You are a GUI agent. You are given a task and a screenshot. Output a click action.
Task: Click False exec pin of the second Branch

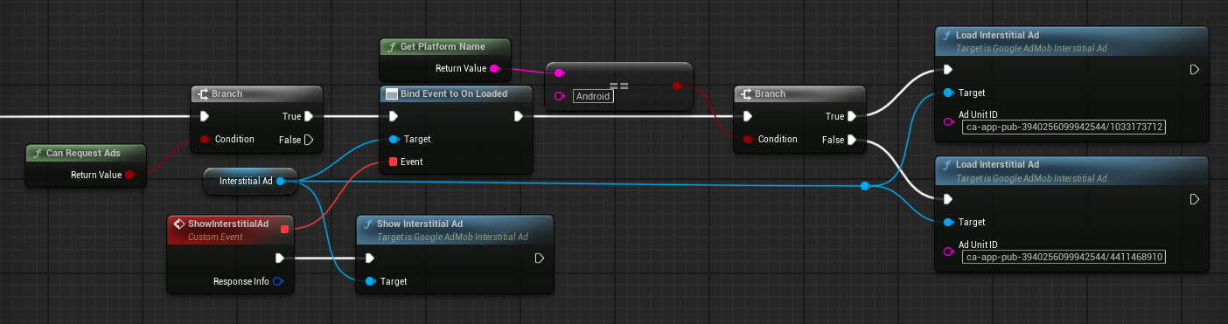pyautogui.click(x=851, y=139)
